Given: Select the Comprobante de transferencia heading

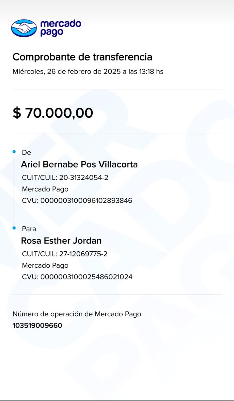Looking at the screenshot, I should (x=82, y=57).
